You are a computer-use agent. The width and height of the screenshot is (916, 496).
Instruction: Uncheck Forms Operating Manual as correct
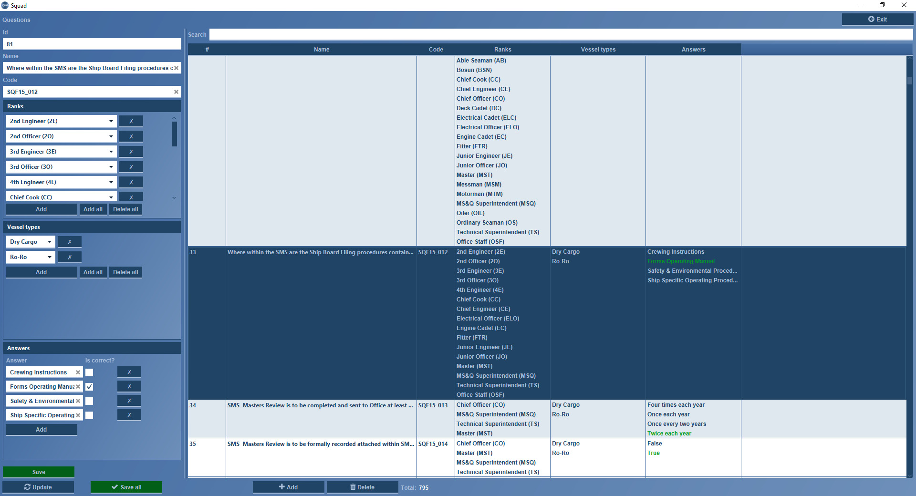point(89,387)
